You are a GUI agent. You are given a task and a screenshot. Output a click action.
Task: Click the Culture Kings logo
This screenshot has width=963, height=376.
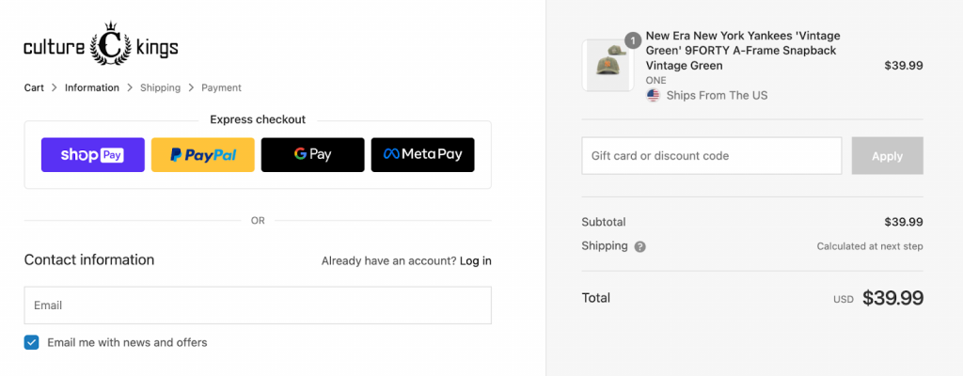101,43
